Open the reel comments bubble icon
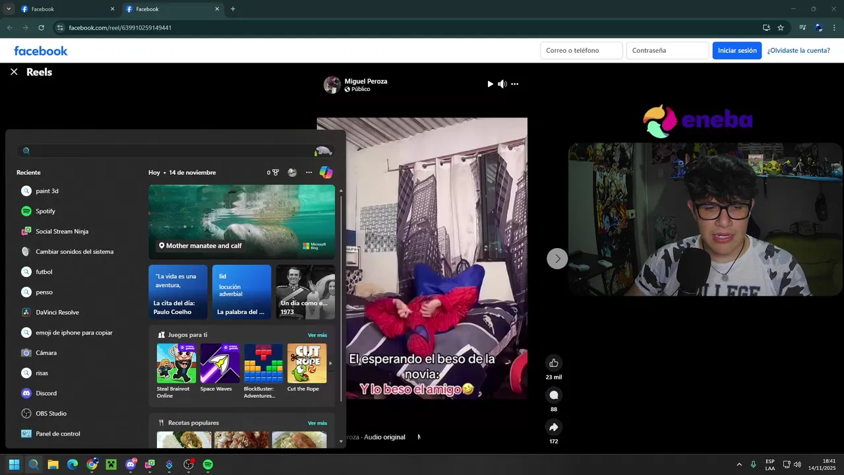This screenshot has height=475, width=844. point(554,395)
